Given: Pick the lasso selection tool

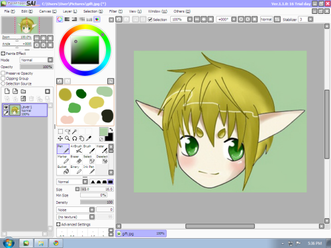Looking at the screenshot, I should (68, 132).
